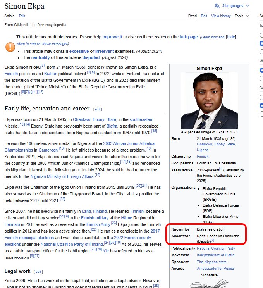Open the 'Hennala' link
This screenshot has height=288, width=263.
pos(12,225)
